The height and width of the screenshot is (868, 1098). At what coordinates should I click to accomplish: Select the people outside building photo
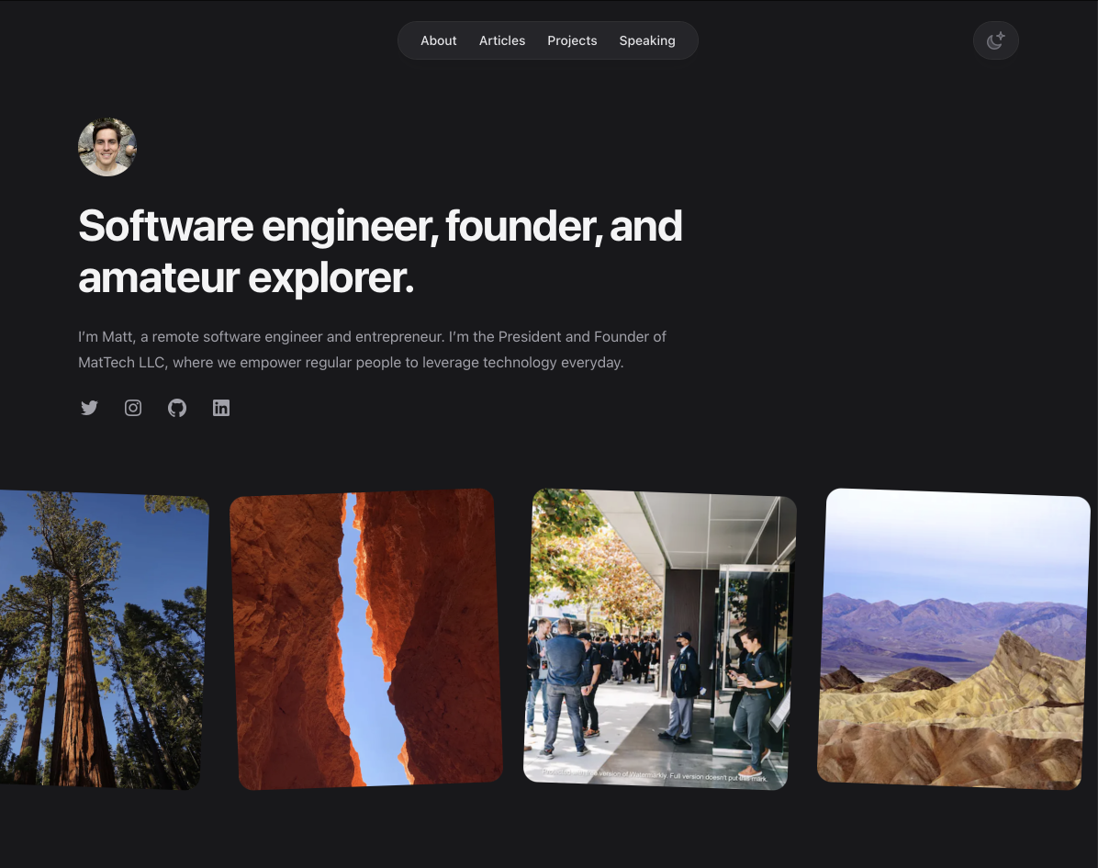coord(660,639)
